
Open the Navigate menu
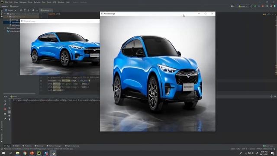pos(23,2)
